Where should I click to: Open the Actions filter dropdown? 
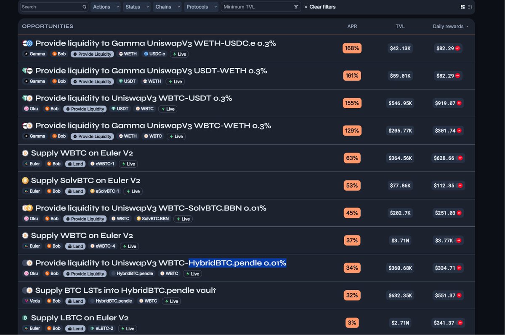105,7
